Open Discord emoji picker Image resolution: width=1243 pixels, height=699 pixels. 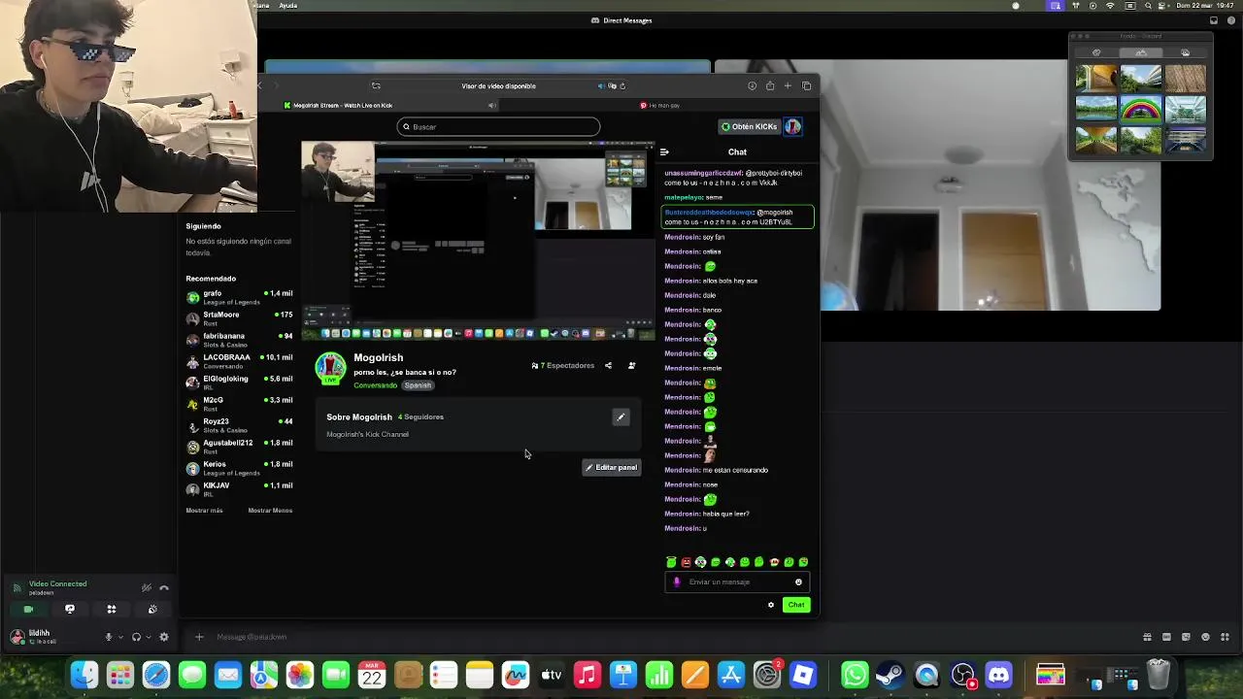1206,637
